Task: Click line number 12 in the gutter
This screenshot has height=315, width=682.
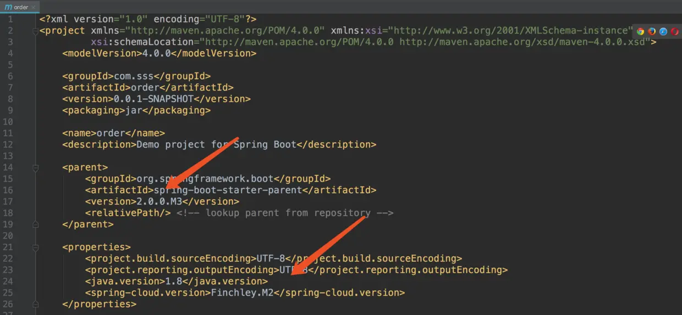Action: pyautogui.click(x=7, y=144)
